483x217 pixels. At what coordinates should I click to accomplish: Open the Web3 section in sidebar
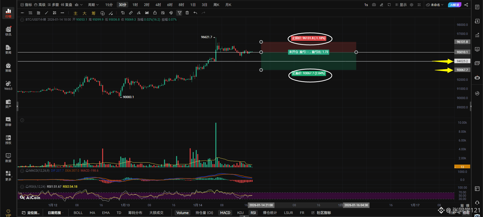click(x=8, y=85)
